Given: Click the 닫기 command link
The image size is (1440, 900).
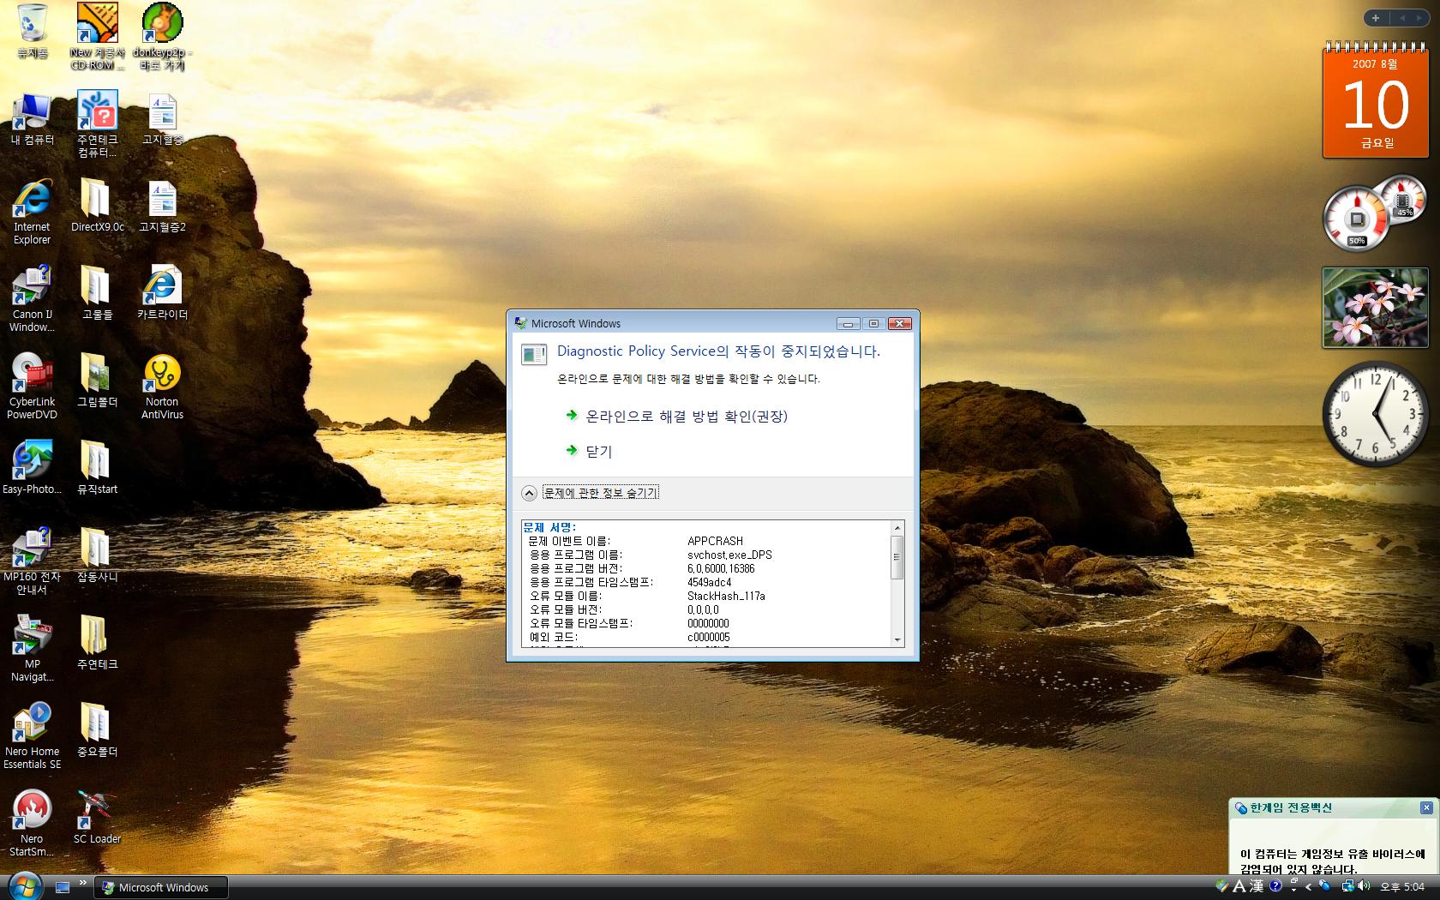Looking at the screenshot, I should 599,451.
